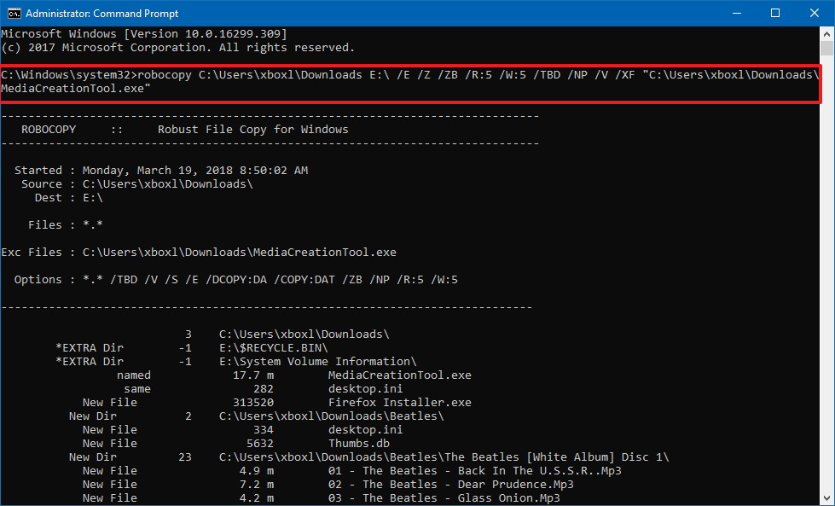
Task: Click the '3 C:\Users\xboxl\Downloads\' directory line
Action: [x=287, y=334]
